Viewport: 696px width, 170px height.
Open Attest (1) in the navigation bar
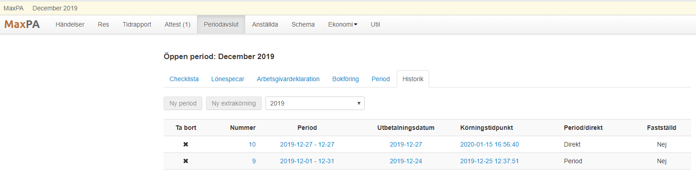[x=178, y=24]
